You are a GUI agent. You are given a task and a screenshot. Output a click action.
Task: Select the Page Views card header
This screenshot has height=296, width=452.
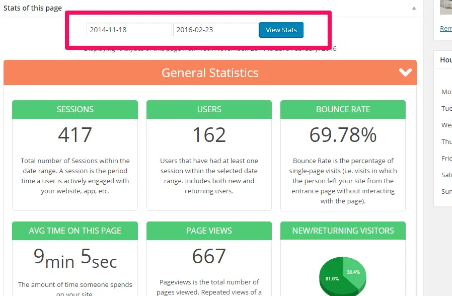209,231
